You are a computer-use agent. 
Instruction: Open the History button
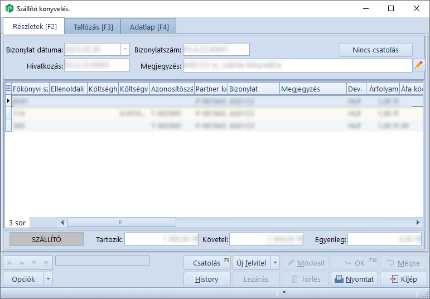(x=207, y=279)
